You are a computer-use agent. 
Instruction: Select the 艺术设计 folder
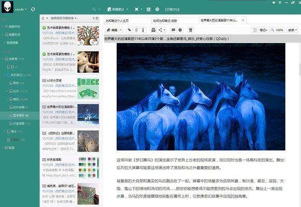(x=20, y=115)
